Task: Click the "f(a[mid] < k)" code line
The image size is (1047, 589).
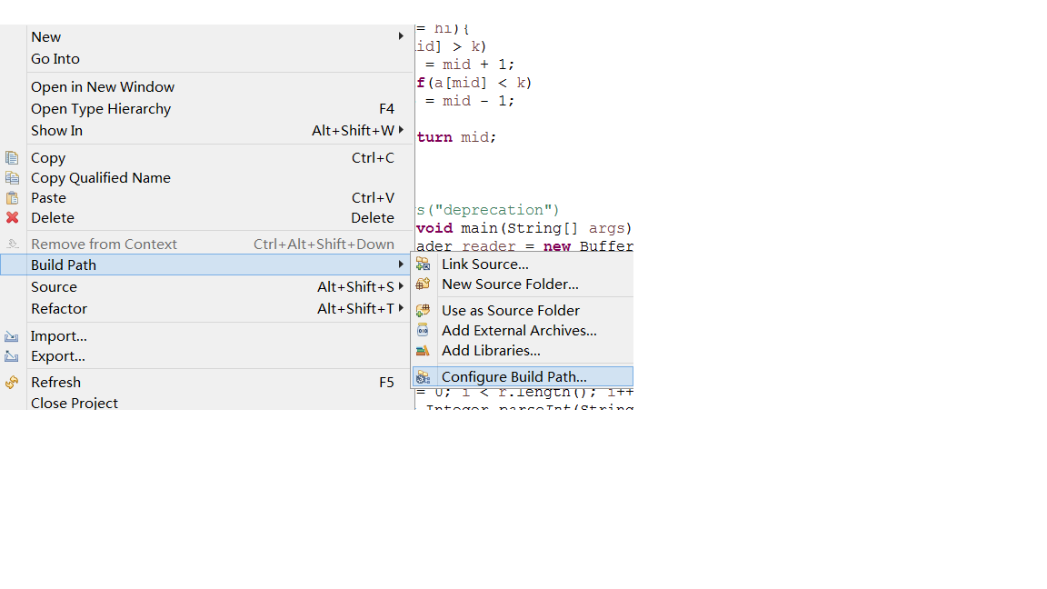Action: point(474,83)
